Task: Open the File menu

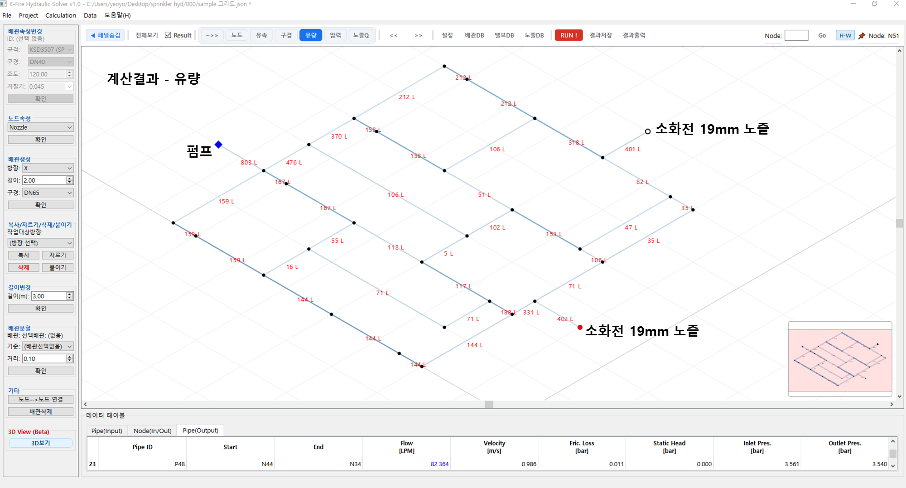Action: click(x=7, y=15)
